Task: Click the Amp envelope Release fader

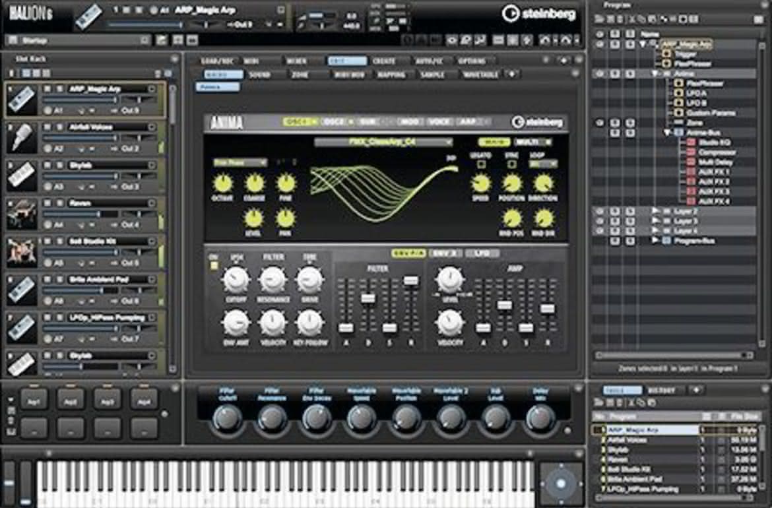Action: pos(548,309)
